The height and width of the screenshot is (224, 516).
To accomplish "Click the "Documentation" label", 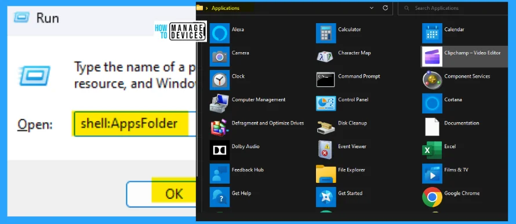I will pos(462,123).
